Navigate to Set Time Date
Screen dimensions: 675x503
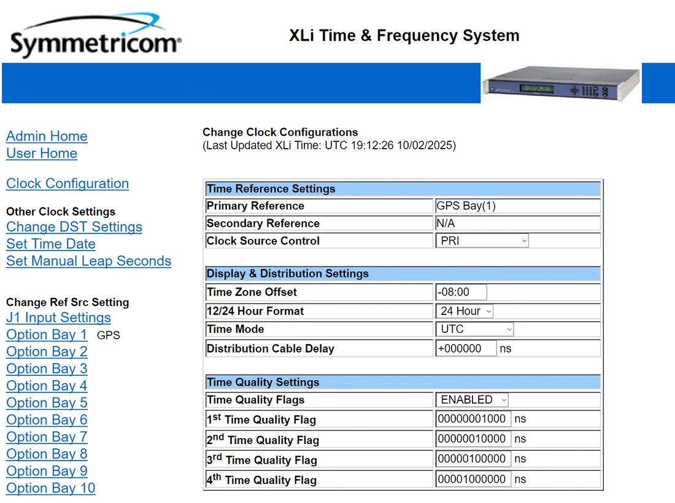tap(51, 244)
